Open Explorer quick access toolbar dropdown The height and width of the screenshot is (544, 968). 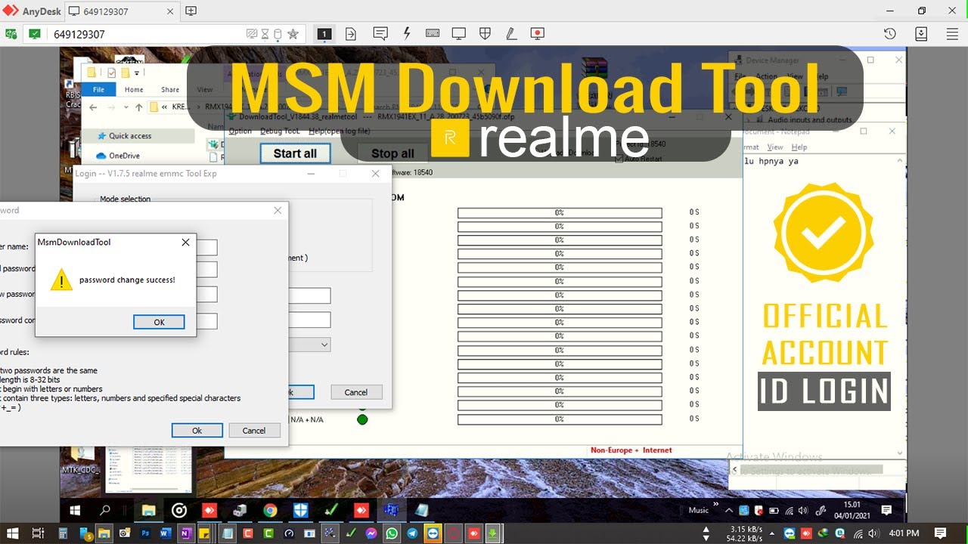pos(137,73)
